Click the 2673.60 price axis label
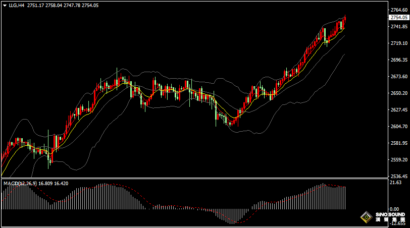The image size is (410, 228). pos(399,77)
